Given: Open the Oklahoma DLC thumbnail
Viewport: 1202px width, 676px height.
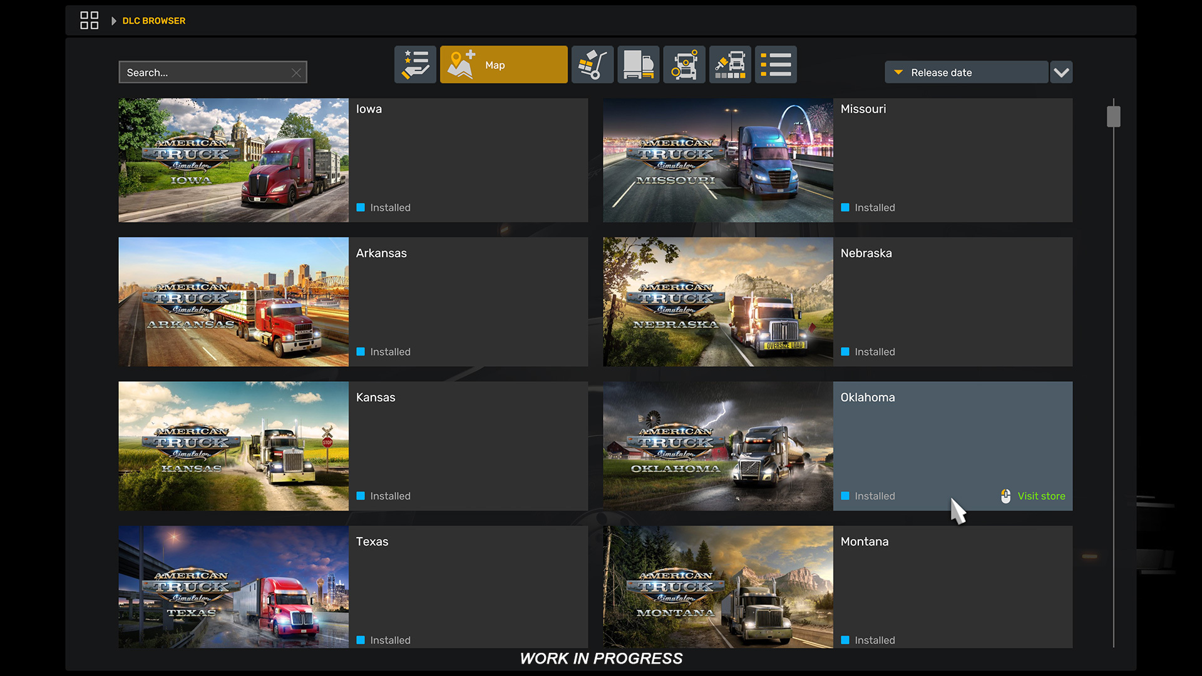Looking at the screenshot, I should [x=718, y=446].
